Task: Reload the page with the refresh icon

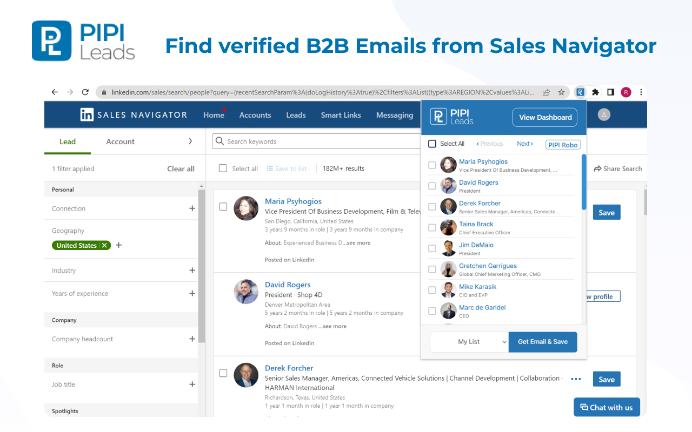Action: click(x=85, y=92)
